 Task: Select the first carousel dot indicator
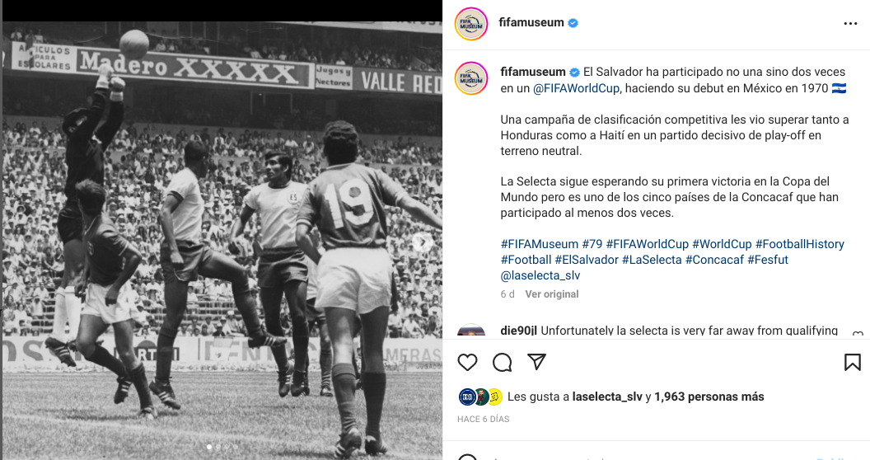[209, 447]
